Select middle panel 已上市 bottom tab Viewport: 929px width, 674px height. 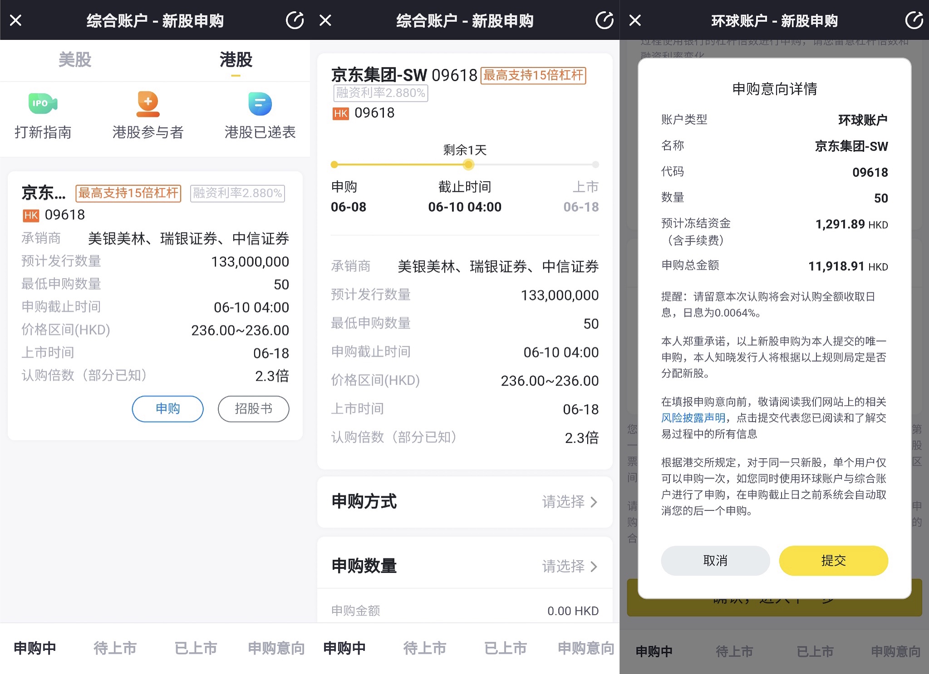pos(506,648)
